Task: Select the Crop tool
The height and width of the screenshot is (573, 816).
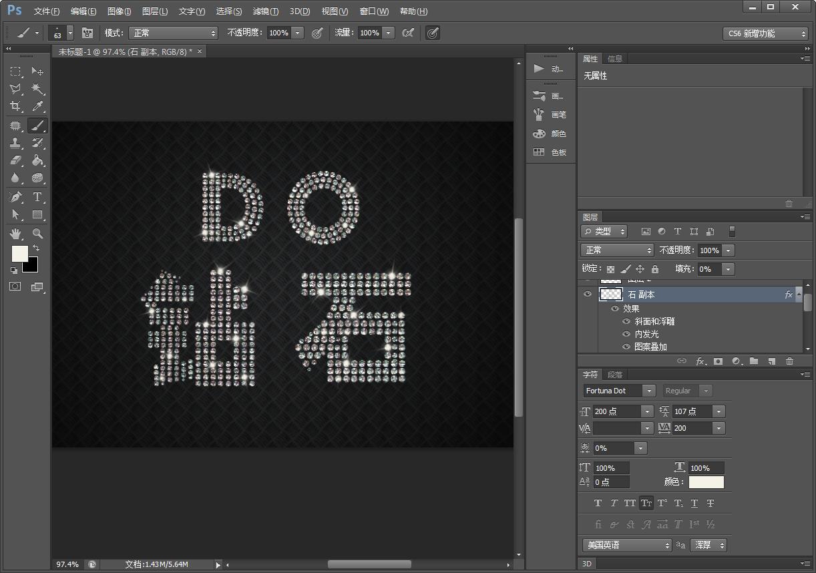Action: pyautogui.click(x=15, y=106)
